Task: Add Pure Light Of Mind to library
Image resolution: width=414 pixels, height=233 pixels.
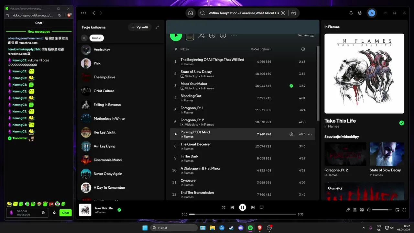Action: pos(291,134)
